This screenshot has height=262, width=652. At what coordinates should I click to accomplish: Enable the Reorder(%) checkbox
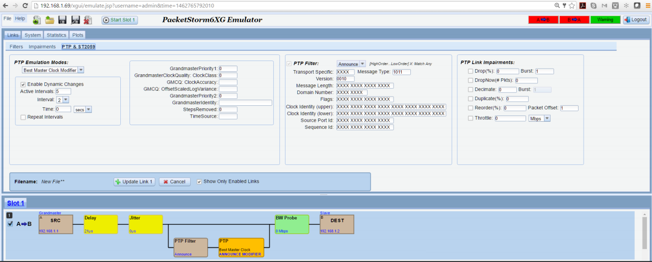(x=471, y=108)
